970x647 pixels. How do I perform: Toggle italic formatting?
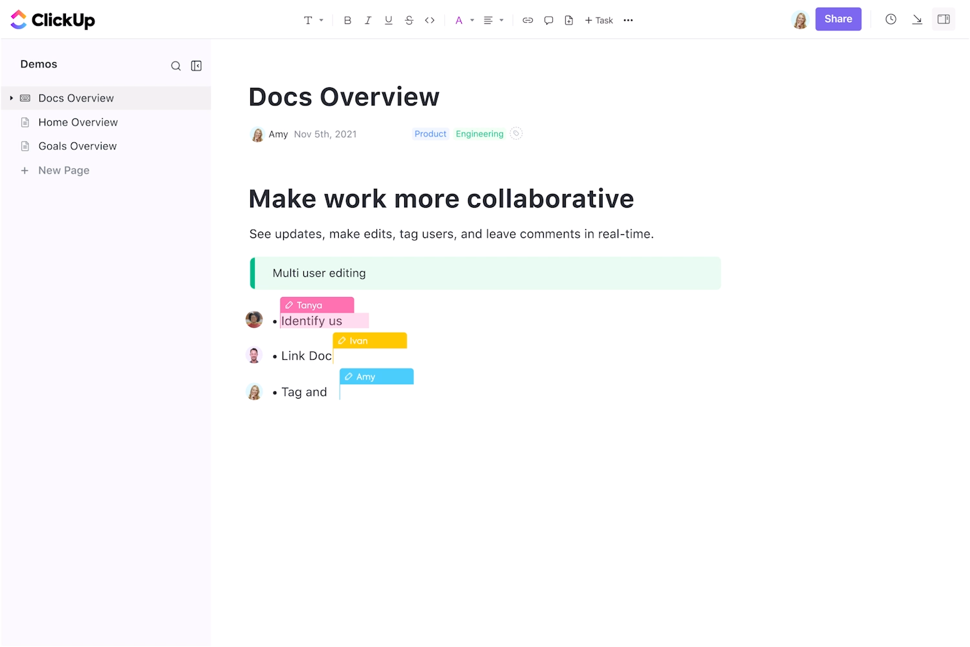pos(368,21)
